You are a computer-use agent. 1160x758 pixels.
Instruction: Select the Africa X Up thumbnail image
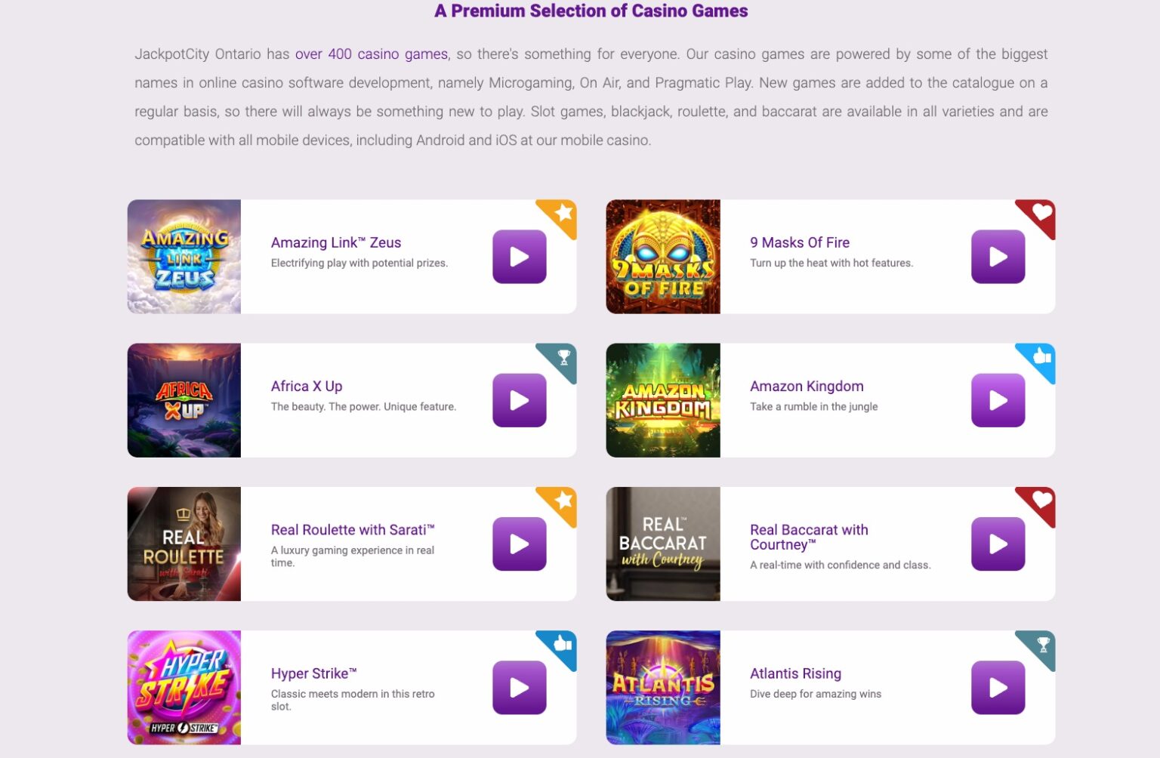pyautogui.click(x=184, y=400)
